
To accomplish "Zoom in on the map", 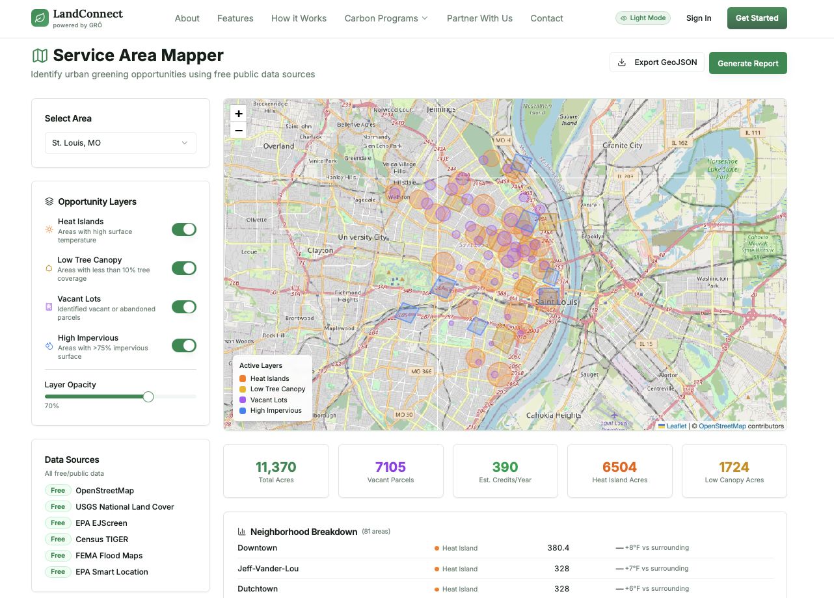I will (x=239, y=114).
